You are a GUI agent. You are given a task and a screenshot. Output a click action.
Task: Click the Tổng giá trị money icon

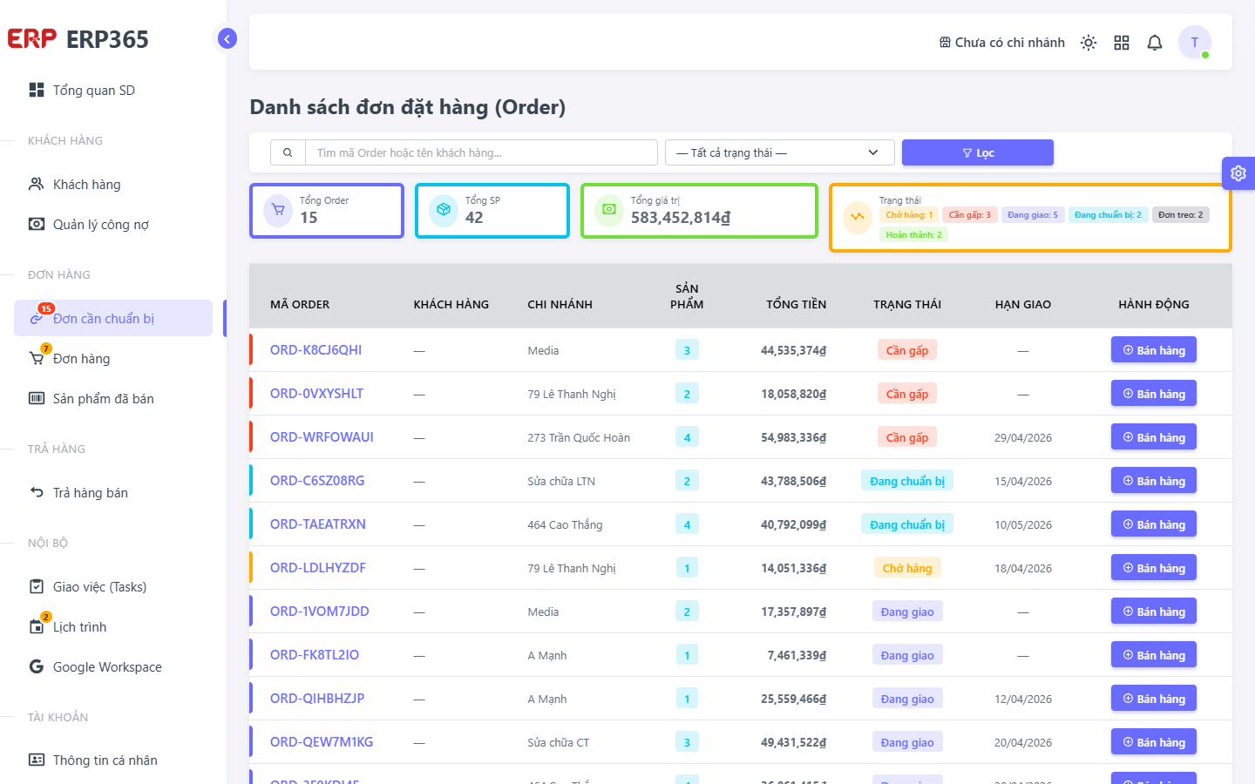point(609,210)
